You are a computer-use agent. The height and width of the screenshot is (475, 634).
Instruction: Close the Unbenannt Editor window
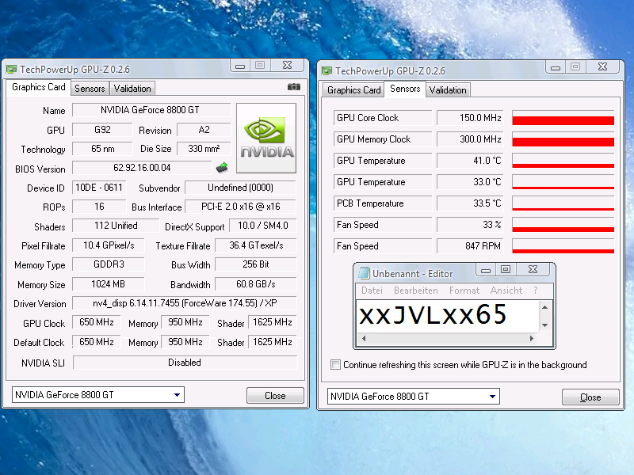point(533,270)
